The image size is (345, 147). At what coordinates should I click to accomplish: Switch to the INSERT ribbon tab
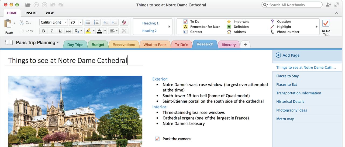(x=31, y=13)
